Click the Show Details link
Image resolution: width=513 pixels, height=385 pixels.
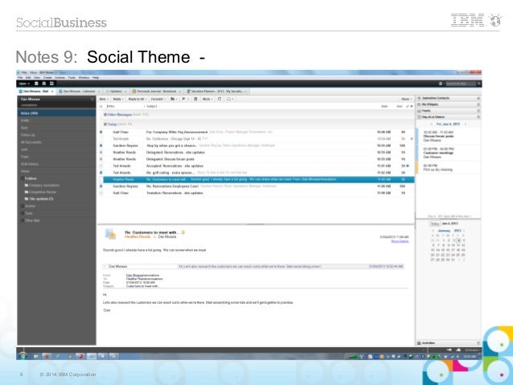pyautogui.click(x=400, y=241)
